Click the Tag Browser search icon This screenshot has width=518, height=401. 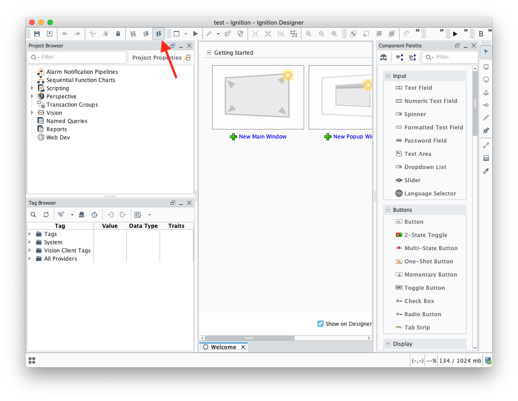[33, 215]
